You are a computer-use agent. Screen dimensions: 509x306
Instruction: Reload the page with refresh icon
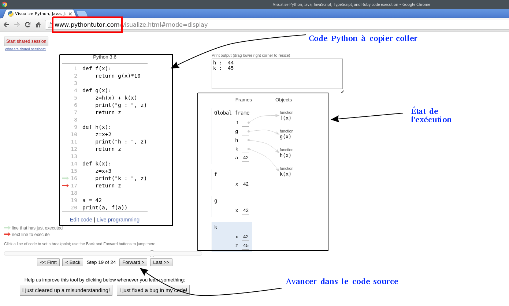tap(27, 25)
